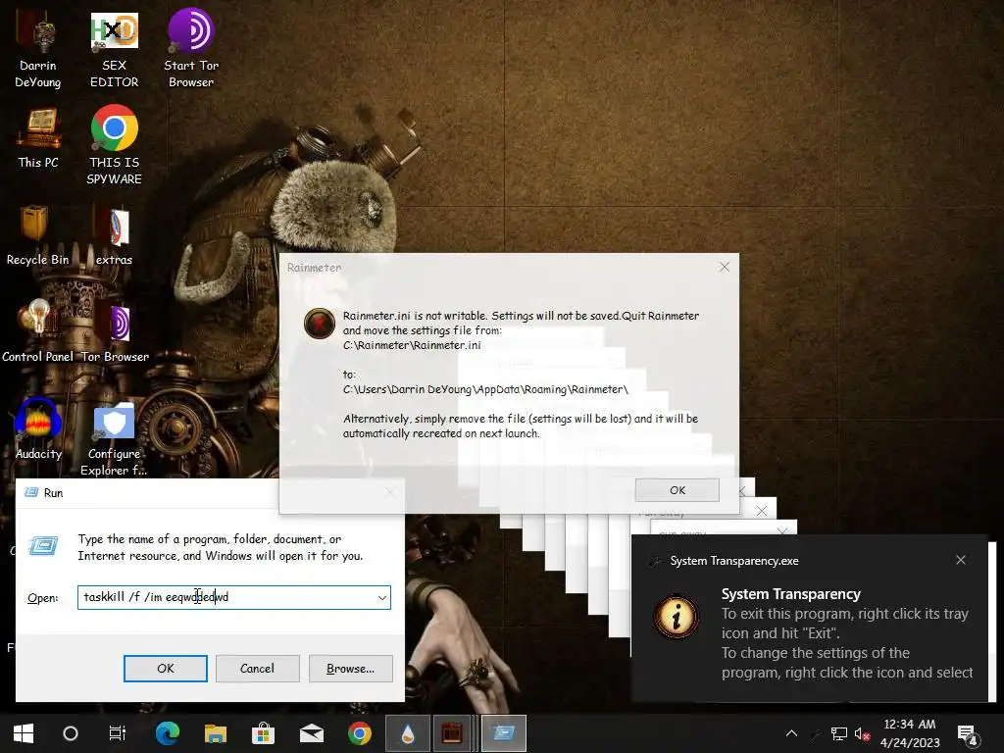Click OK in the Rainmeter error dialog
This screenshot has height=753, width=1004.
point(678,490)
